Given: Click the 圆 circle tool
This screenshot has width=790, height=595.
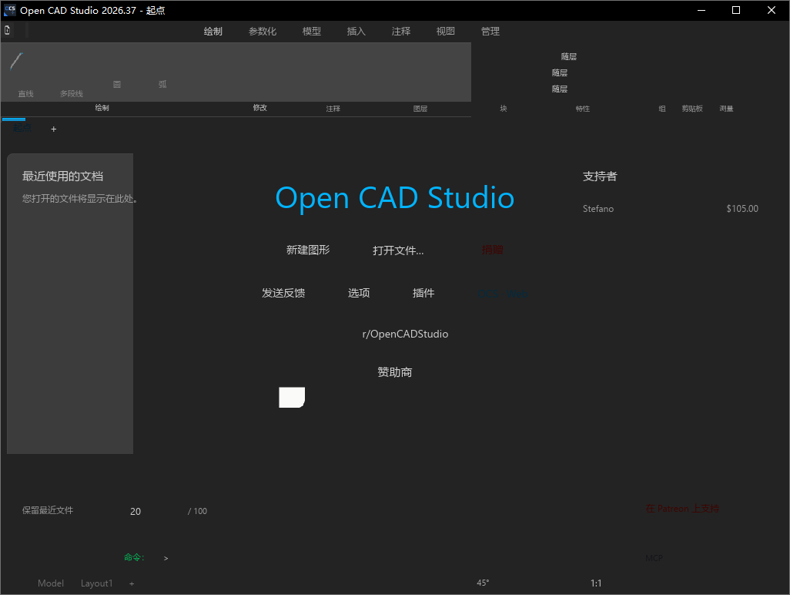Looking at the screenshot, I should pyautogui.click(x=117, y=84).
